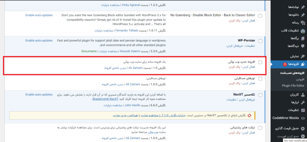Click the comment bubble icon beside دیدگاه‌ها
Viewport: 307px width, 142px height.
click(x=303, y=46)
